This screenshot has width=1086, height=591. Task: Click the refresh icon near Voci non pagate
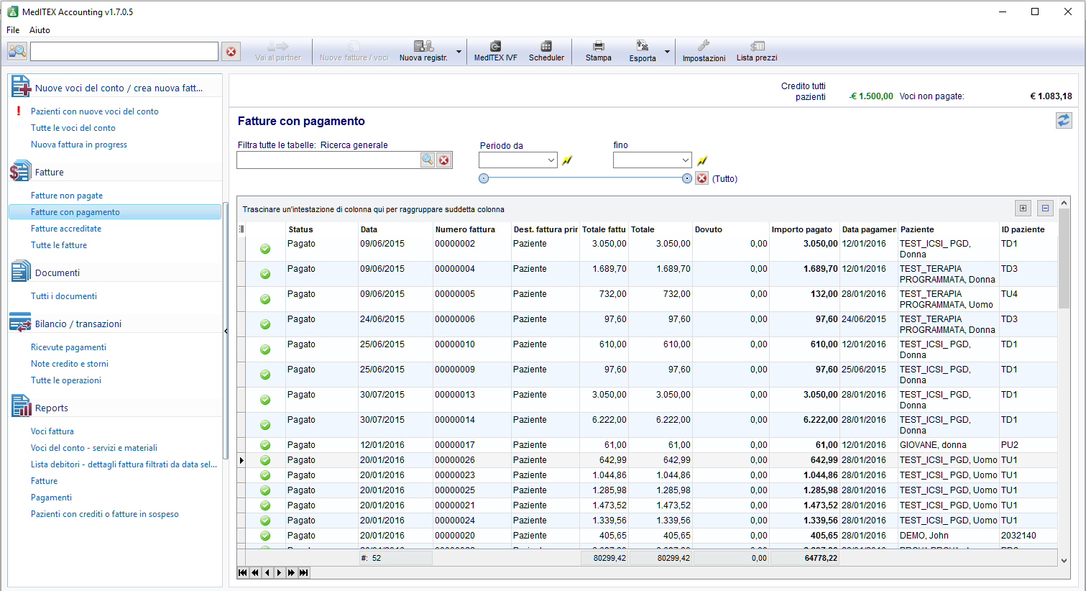click(x=1064, y=121)
